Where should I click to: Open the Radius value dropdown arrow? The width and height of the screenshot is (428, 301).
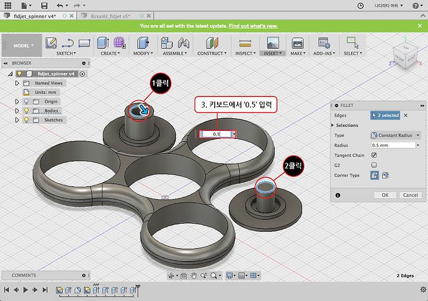418,145
